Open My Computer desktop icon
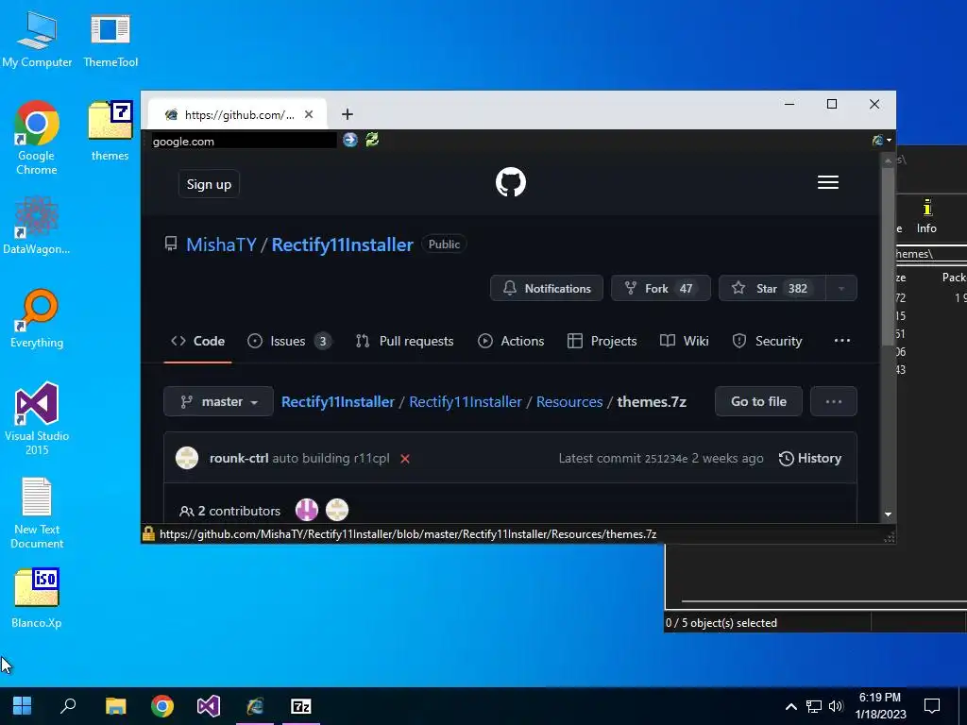Screen dimensions: 967x725 pyautogui.click(x=37, y=39)
